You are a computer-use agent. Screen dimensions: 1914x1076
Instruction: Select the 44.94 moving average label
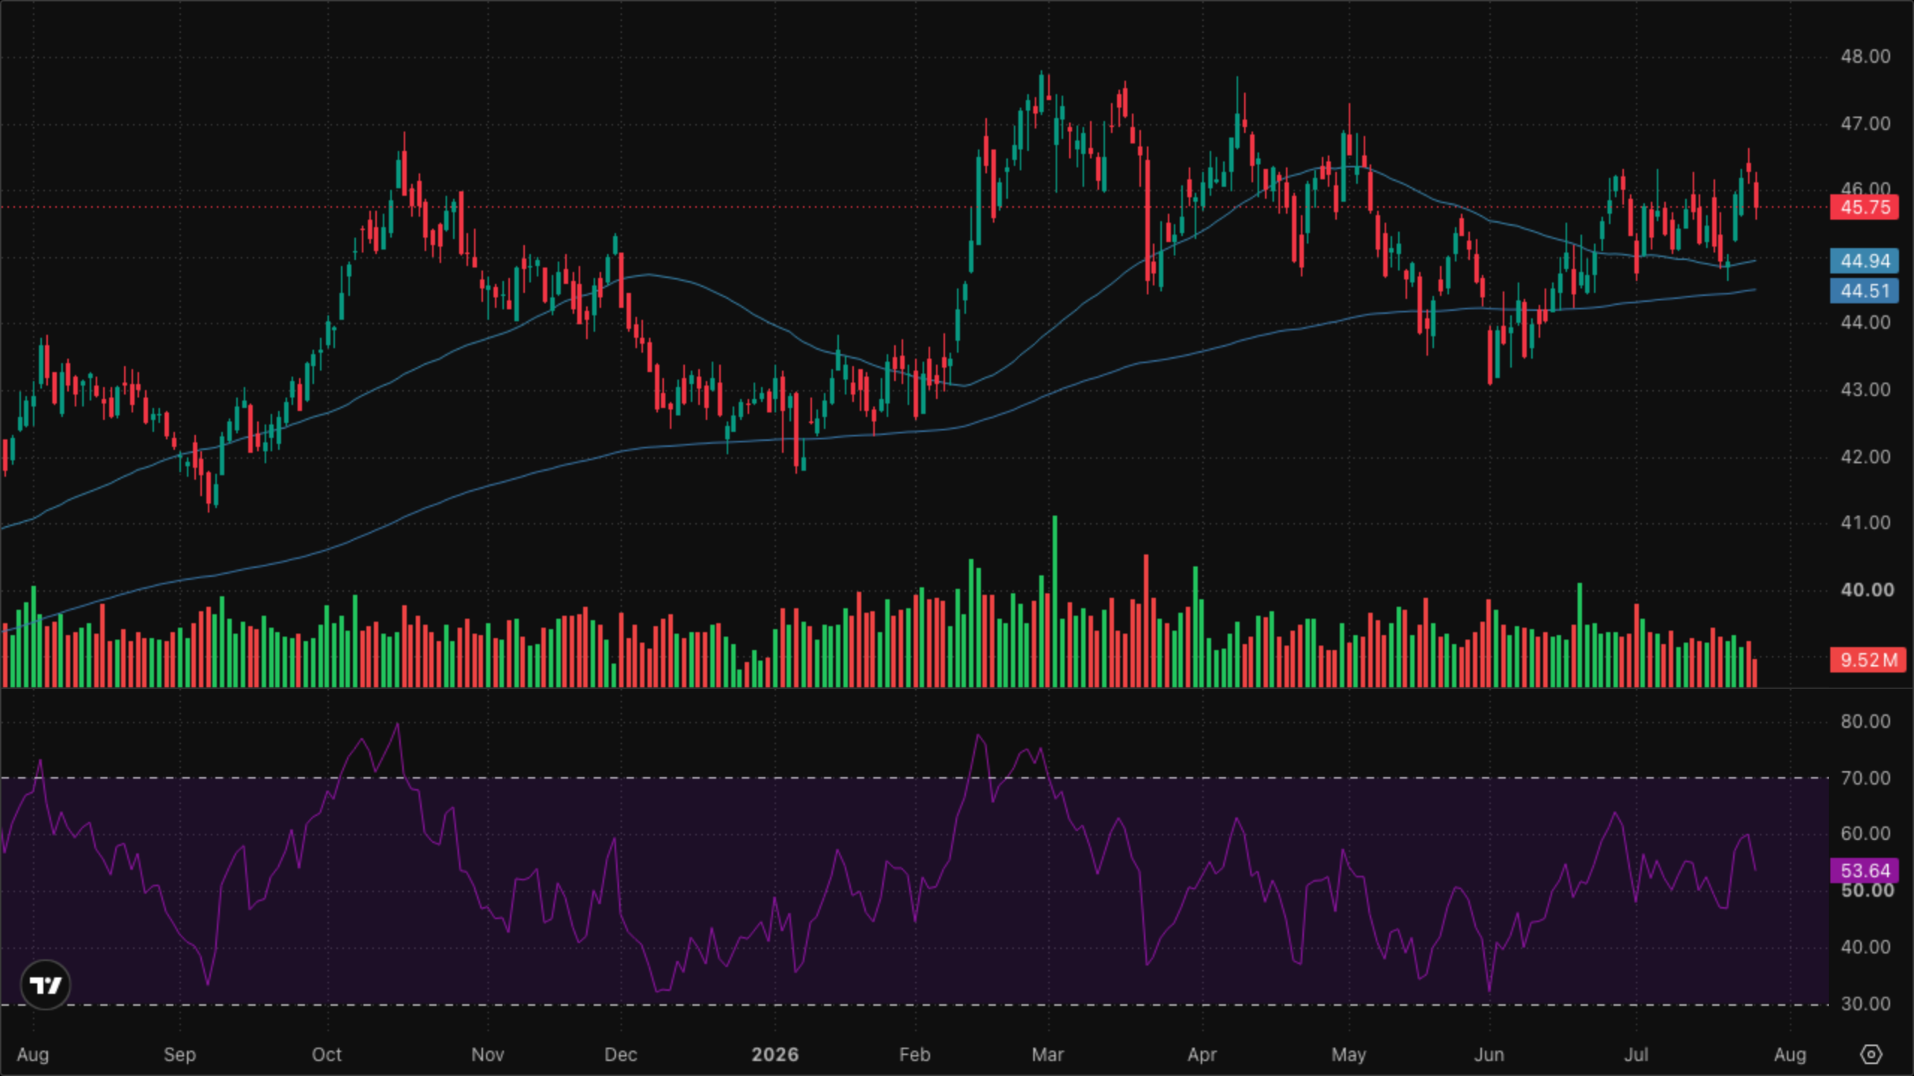click(1865, 261)
